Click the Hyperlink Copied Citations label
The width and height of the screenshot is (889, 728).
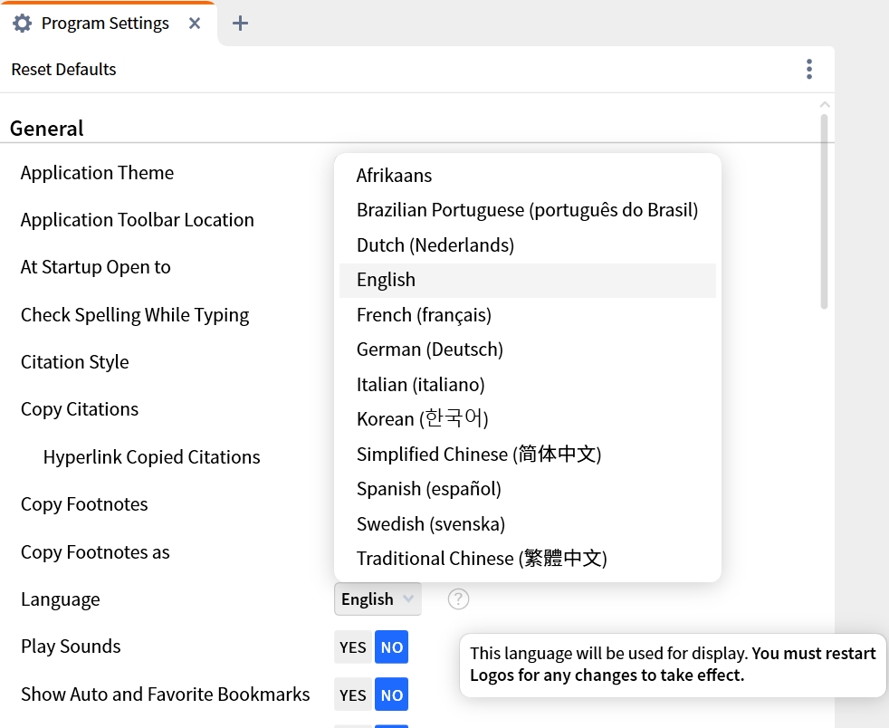point(151,457)
